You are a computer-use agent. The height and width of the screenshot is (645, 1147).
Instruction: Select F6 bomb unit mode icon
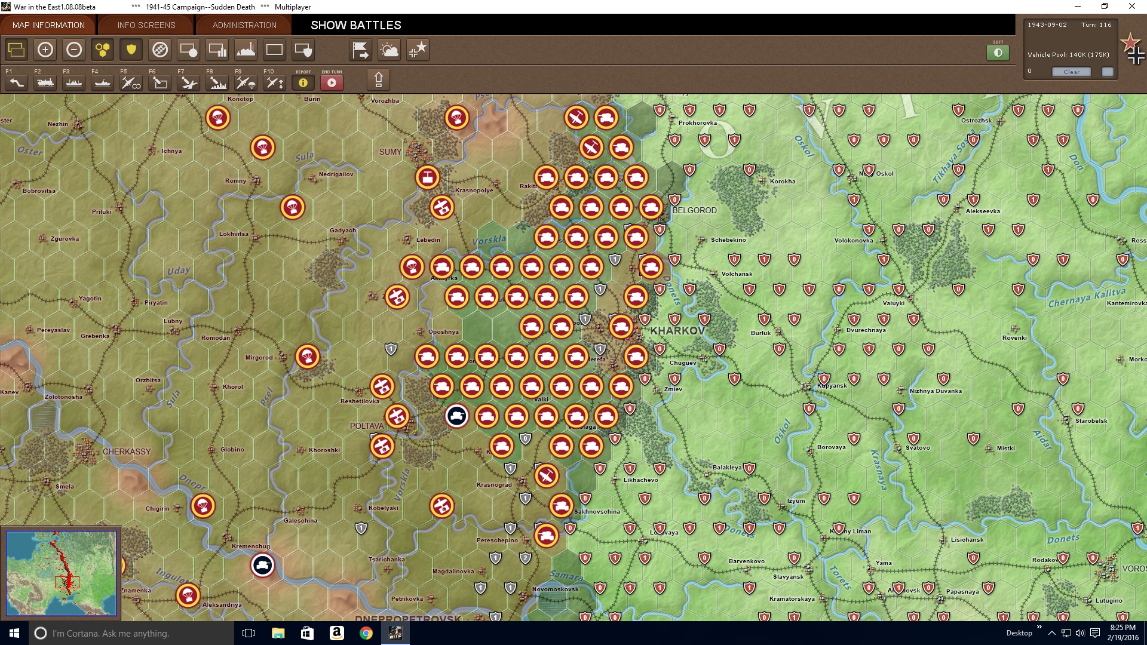(x=160, y=82)
